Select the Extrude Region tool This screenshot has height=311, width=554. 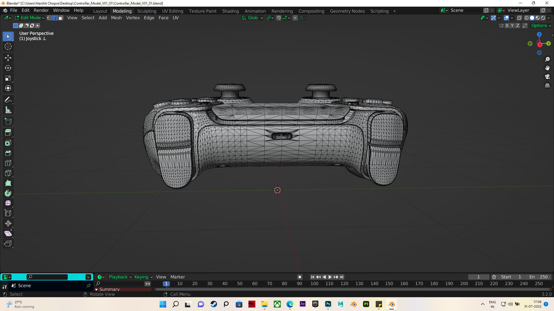(8, 133)
